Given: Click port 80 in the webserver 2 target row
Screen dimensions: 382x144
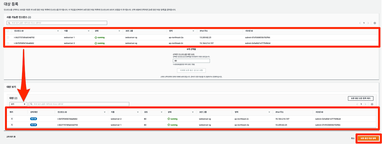Looking at the screenshot, I should [x=145, y=119].
